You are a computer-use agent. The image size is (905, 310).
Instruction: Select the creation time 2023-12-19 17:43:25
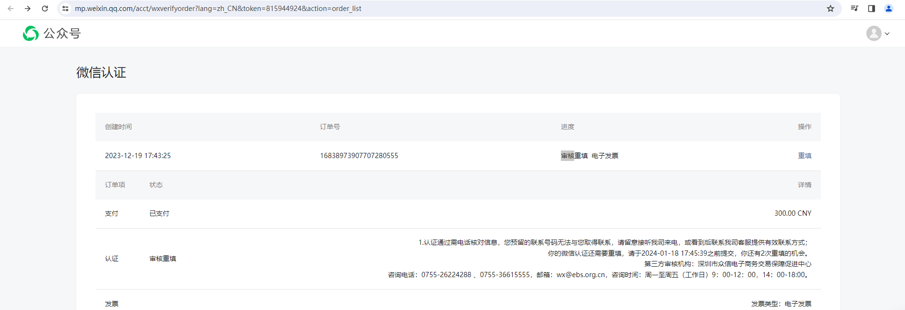[x=138, y=156]
